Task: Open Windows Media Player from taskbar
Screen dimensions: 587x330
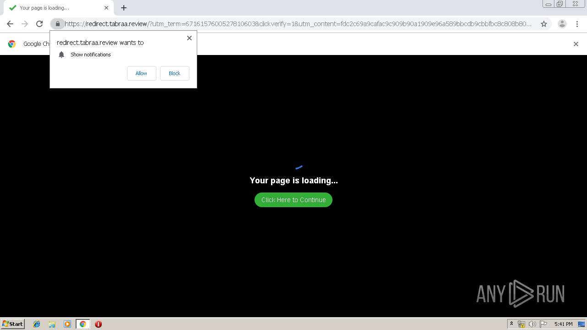Action: coord(67,324)
